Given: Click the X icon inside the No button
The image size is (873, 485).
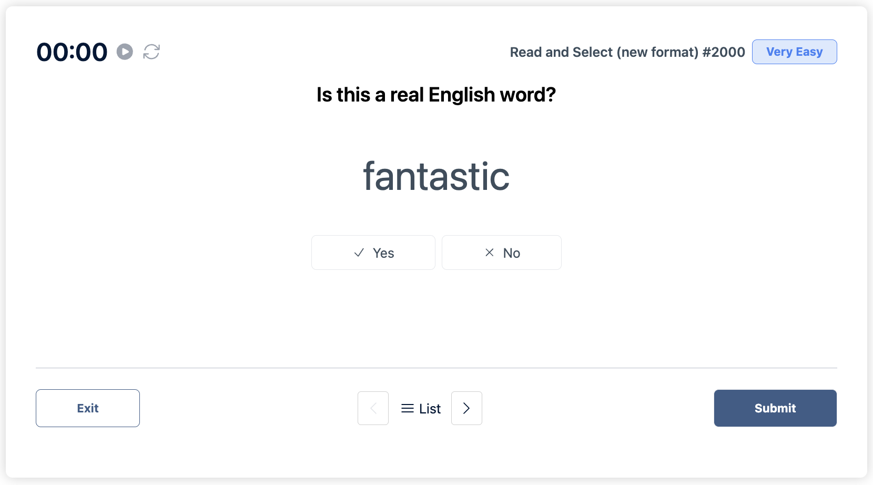Looking at the screenshot, I should 489,252.
